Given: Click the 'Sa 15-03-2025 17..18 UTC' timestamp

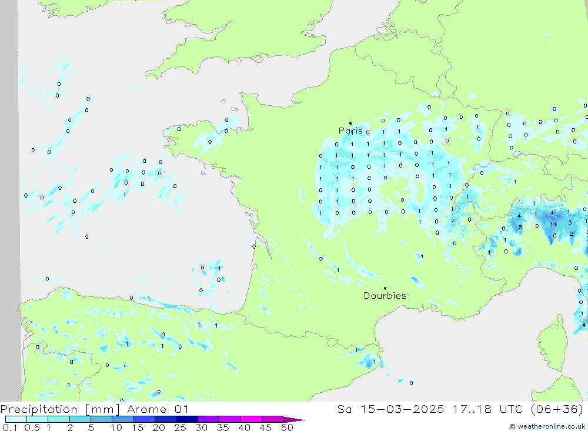Looking at the screenshot, I should tap(430, 409).
